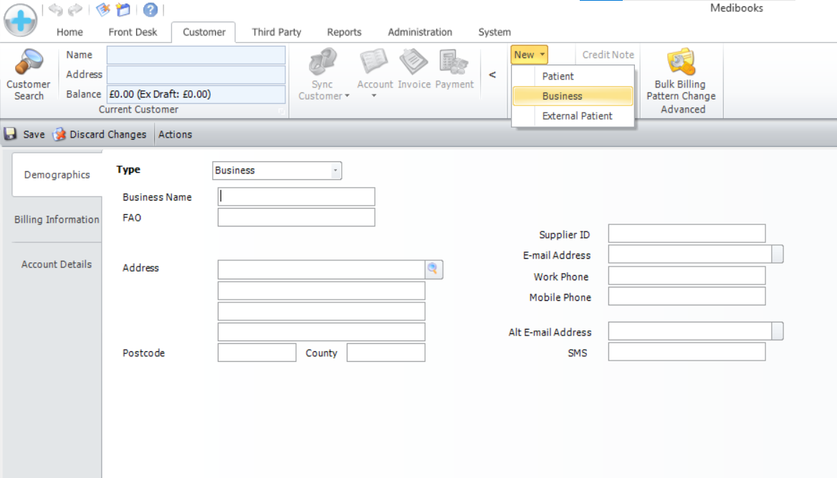Select External Patient from the New menu
This screenshot has height=478, width=837.
[x=577, y=116]
